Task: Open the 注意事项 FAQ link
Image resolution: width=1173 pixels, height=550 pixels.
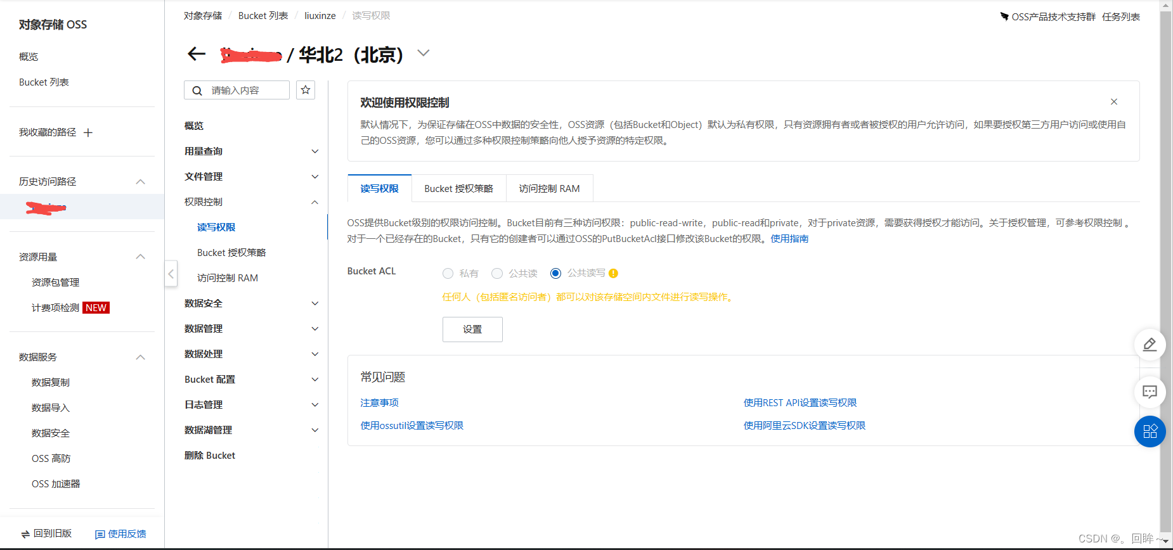Action: click(379, 403)
